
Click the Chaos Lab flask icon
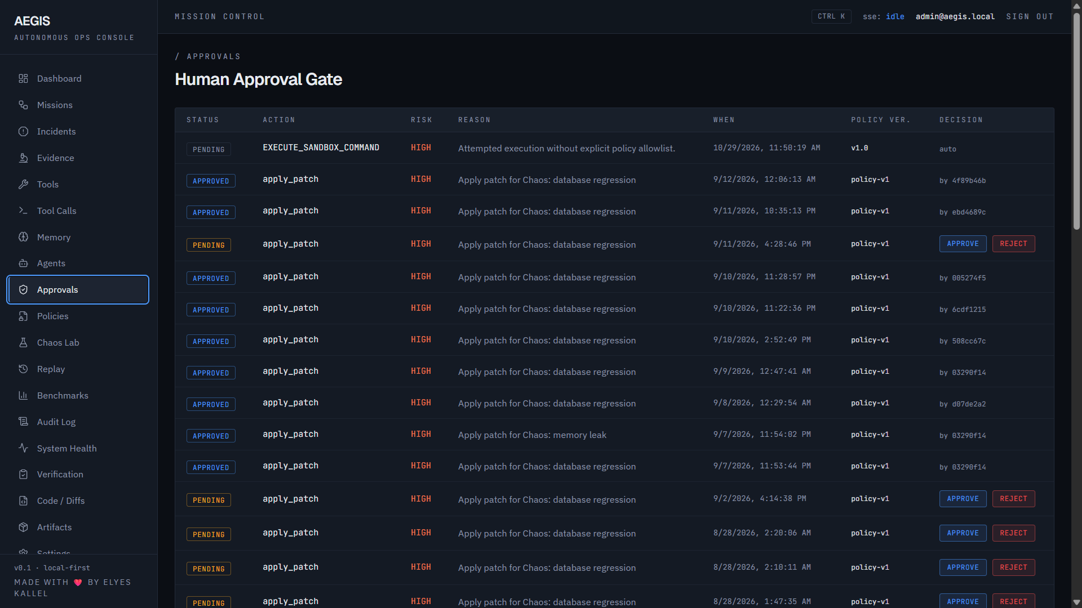point(23,343)
